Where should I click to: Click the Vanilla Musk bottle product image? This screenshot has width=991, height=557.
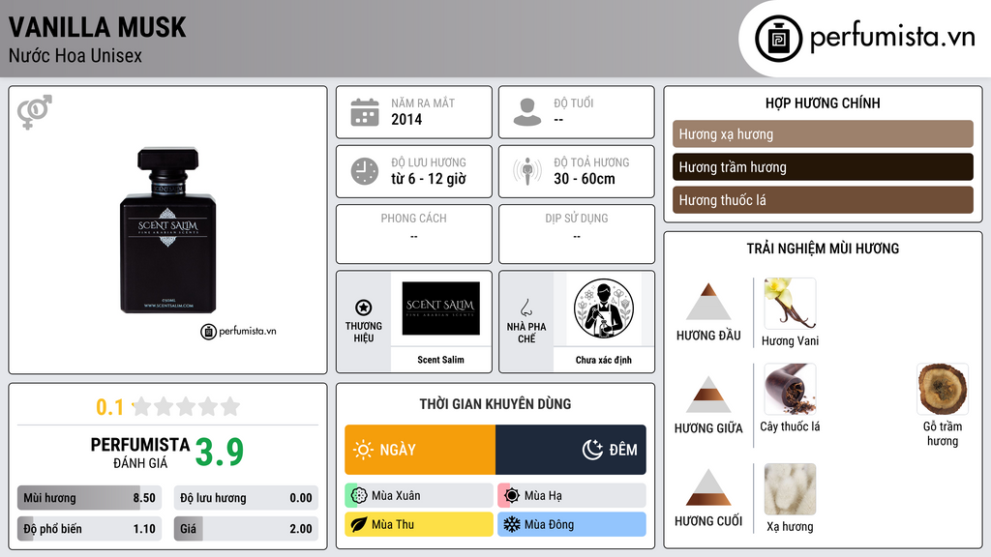tap(168, 230)
